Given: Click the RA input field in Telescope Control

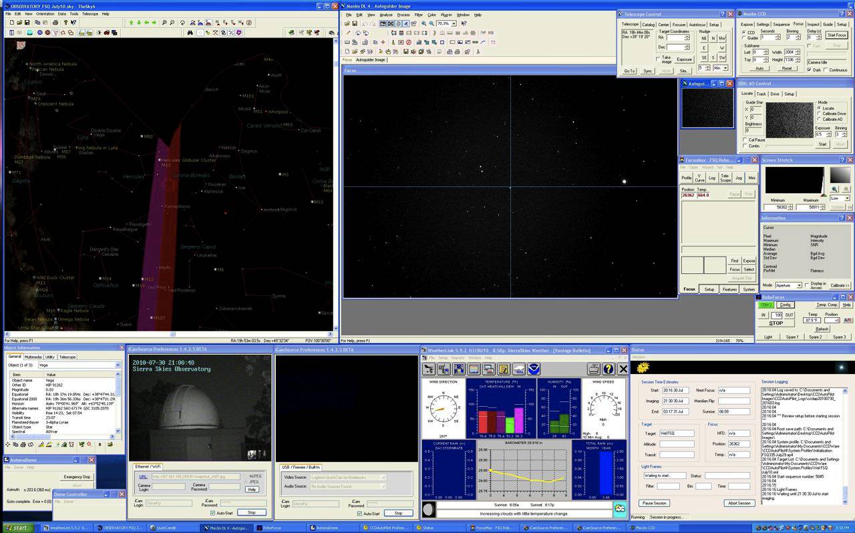Looking at the screenshot, I should pos(676,37).
